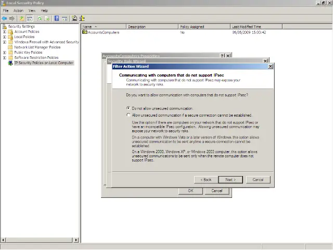Expand Windows Firewall with Advanced Security
Viewport: 333px width, 250px height.
5,42
